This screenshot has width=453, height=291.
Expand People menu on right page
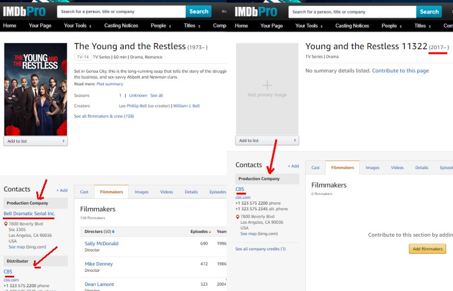click(x=391, y=26)
